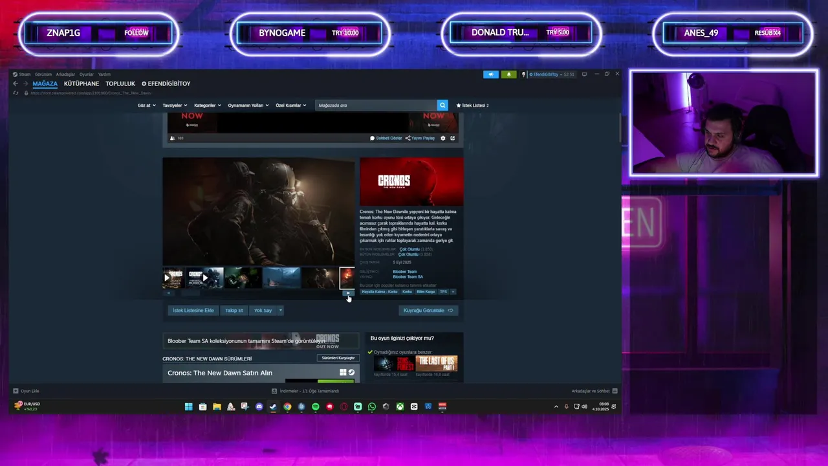This screenshot has width=828, height=466.
Task: Select the blue foggy screenshot thumbnail
Action: click(x=281, y=278)
